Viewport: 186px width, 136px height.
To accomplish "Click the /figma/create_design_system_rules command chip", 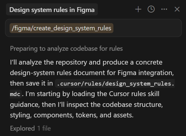I will click(61, 28).
